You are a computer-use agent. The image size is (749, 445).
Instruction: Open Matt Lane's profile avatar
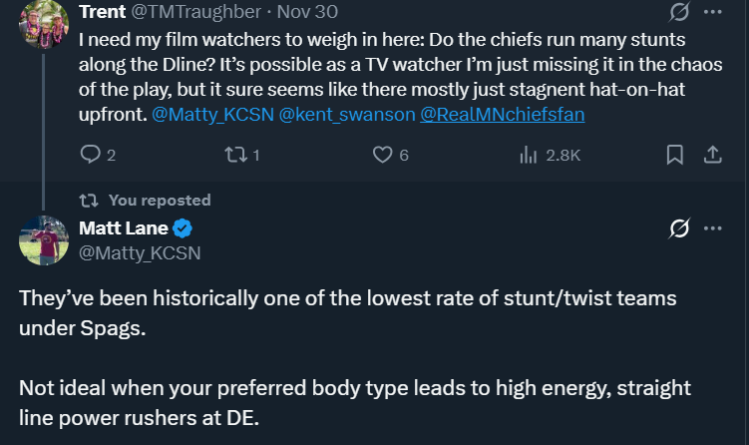click(41, 241)
